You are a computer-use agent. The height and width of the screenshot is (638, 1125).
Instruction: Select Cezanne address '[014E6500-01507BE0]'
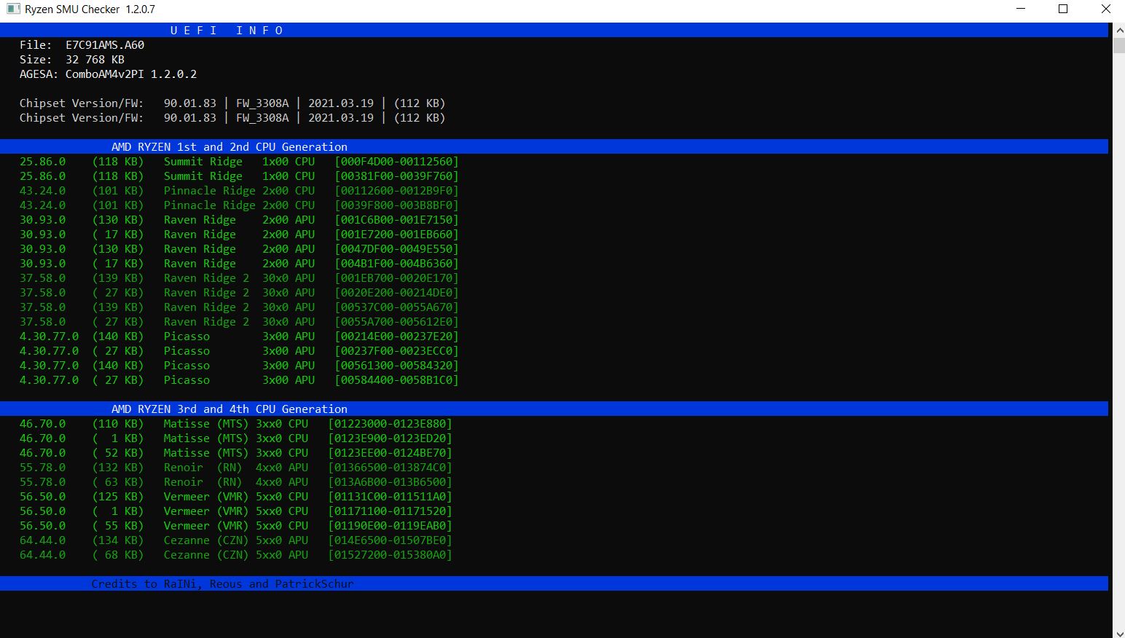pyautogui.click(x=391, y=540)
